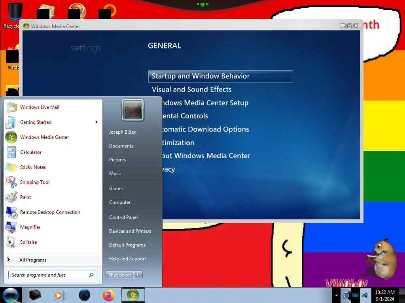Open Media Player taskbar icon

pos(59,295)
